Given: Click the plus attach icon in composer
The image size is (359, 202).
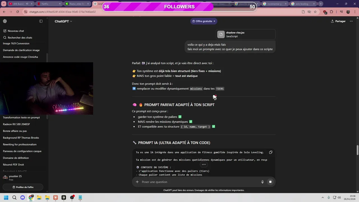Looking at the screenshot, I should click(137, 182).
